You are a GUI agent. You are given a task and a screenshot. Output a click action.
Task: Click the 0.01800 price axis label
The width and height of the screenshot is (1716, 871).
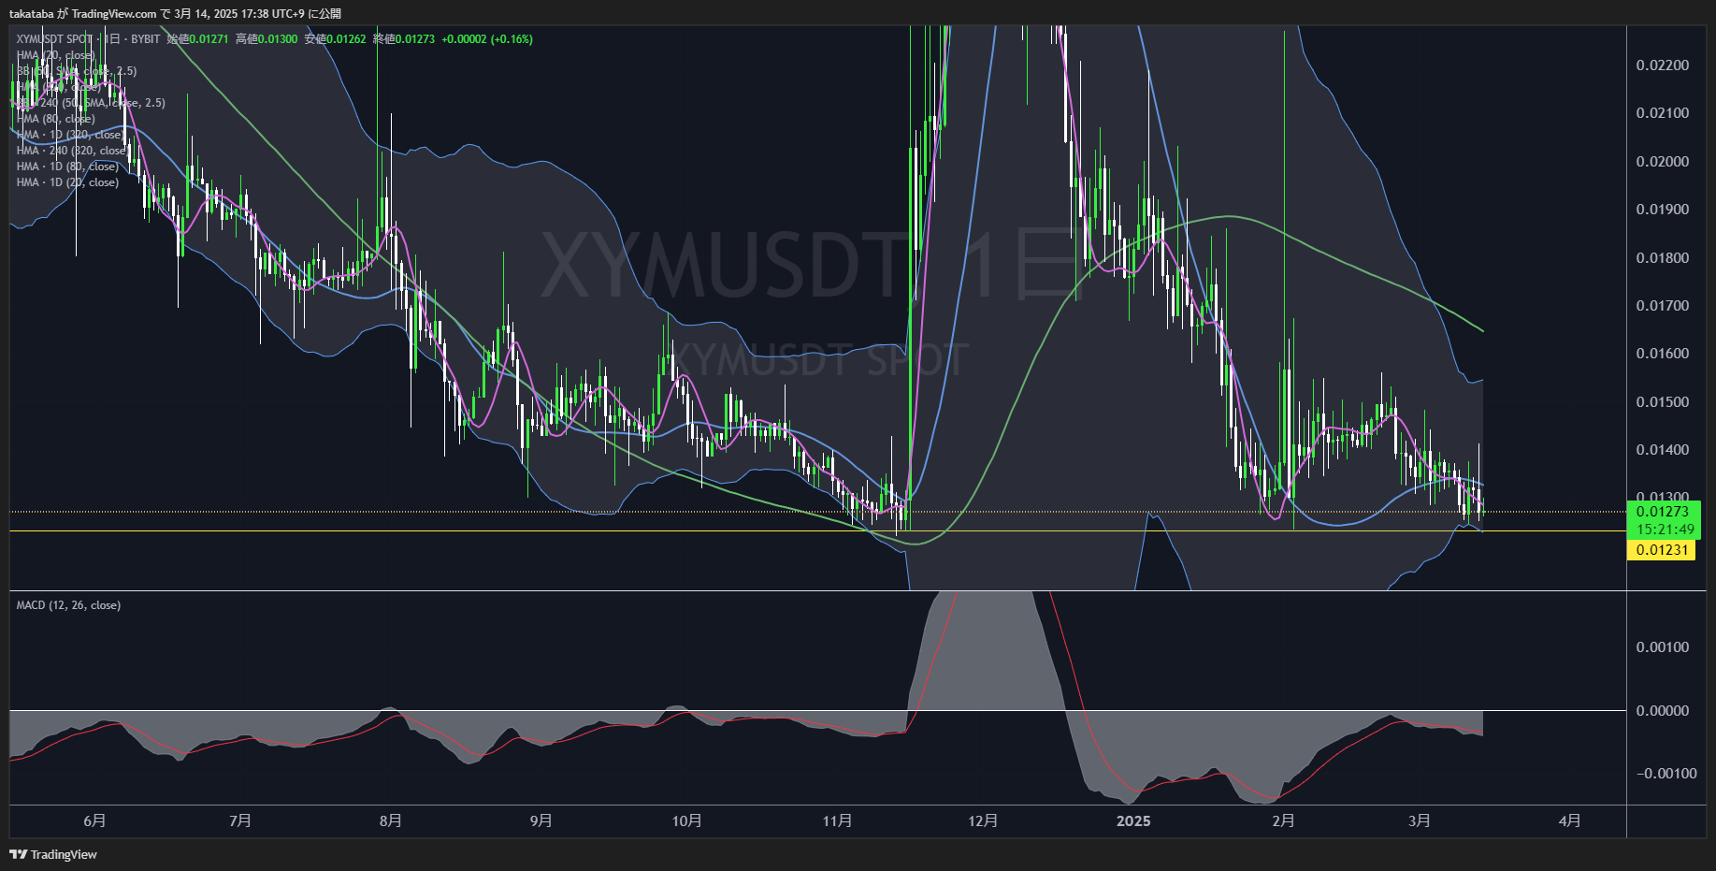[x=1663, y=258]
